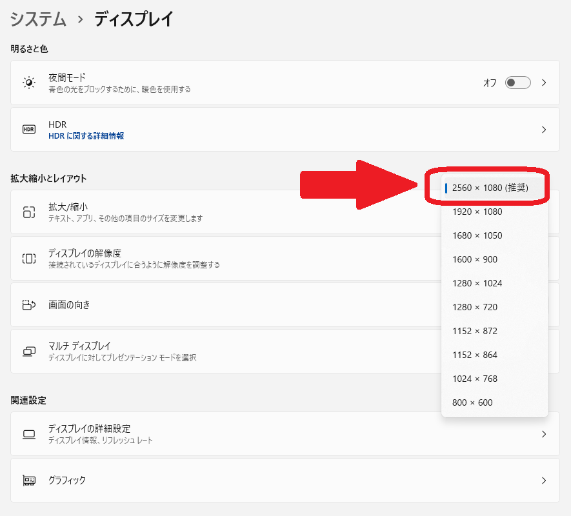Click the 接続されているディスプレイに合う description text

(x=134, y=264)
